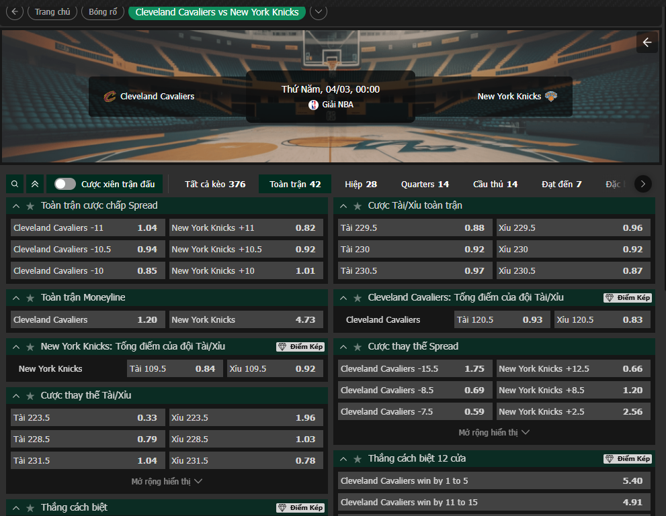
Task: Click Điểm Kép badge on New York Knicks total
Action: [300, 347]
